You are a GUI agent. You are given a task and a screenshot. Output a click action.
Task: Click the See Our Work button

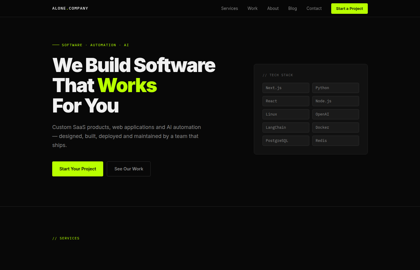click(x=128, y=169)
